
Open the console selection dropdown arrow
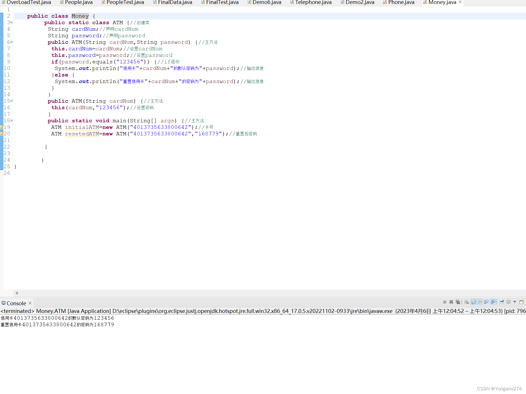515,302
